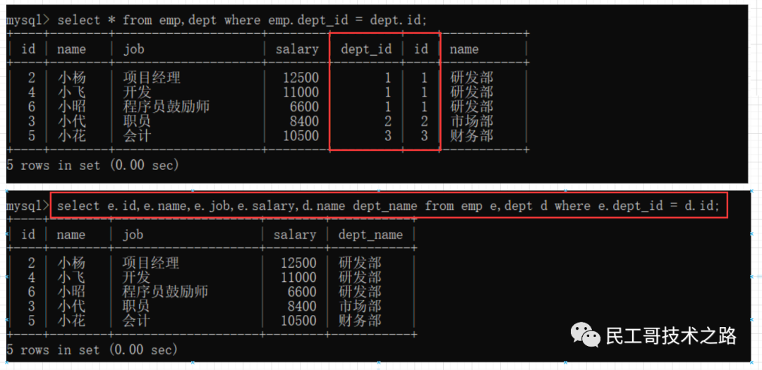This screenshot has height=370, width=762.
Task: Click salary 6600 in select * result
Action: [x=305, y=106]
